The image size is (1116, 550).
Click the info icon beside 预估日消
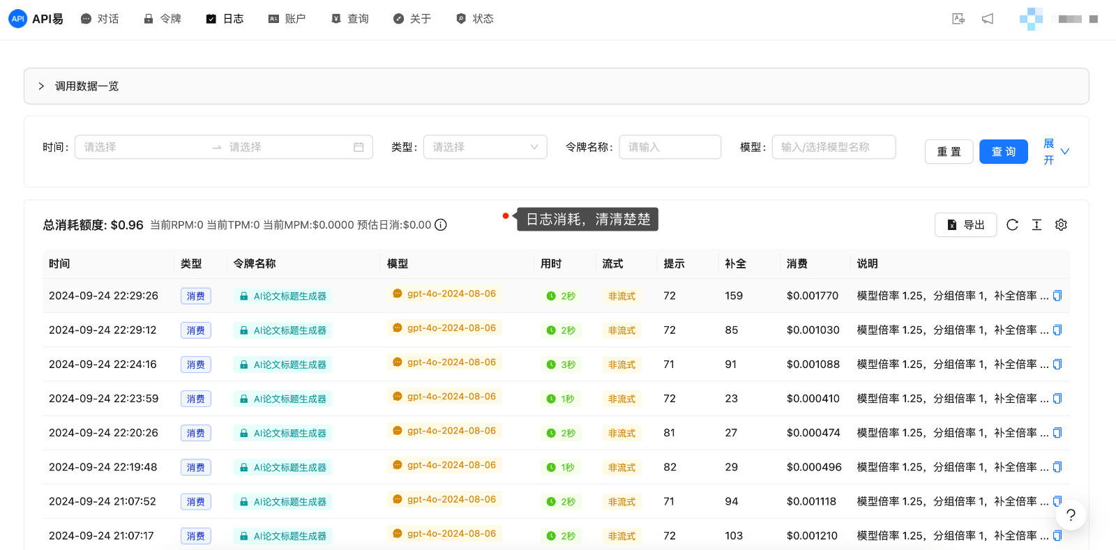441,224
